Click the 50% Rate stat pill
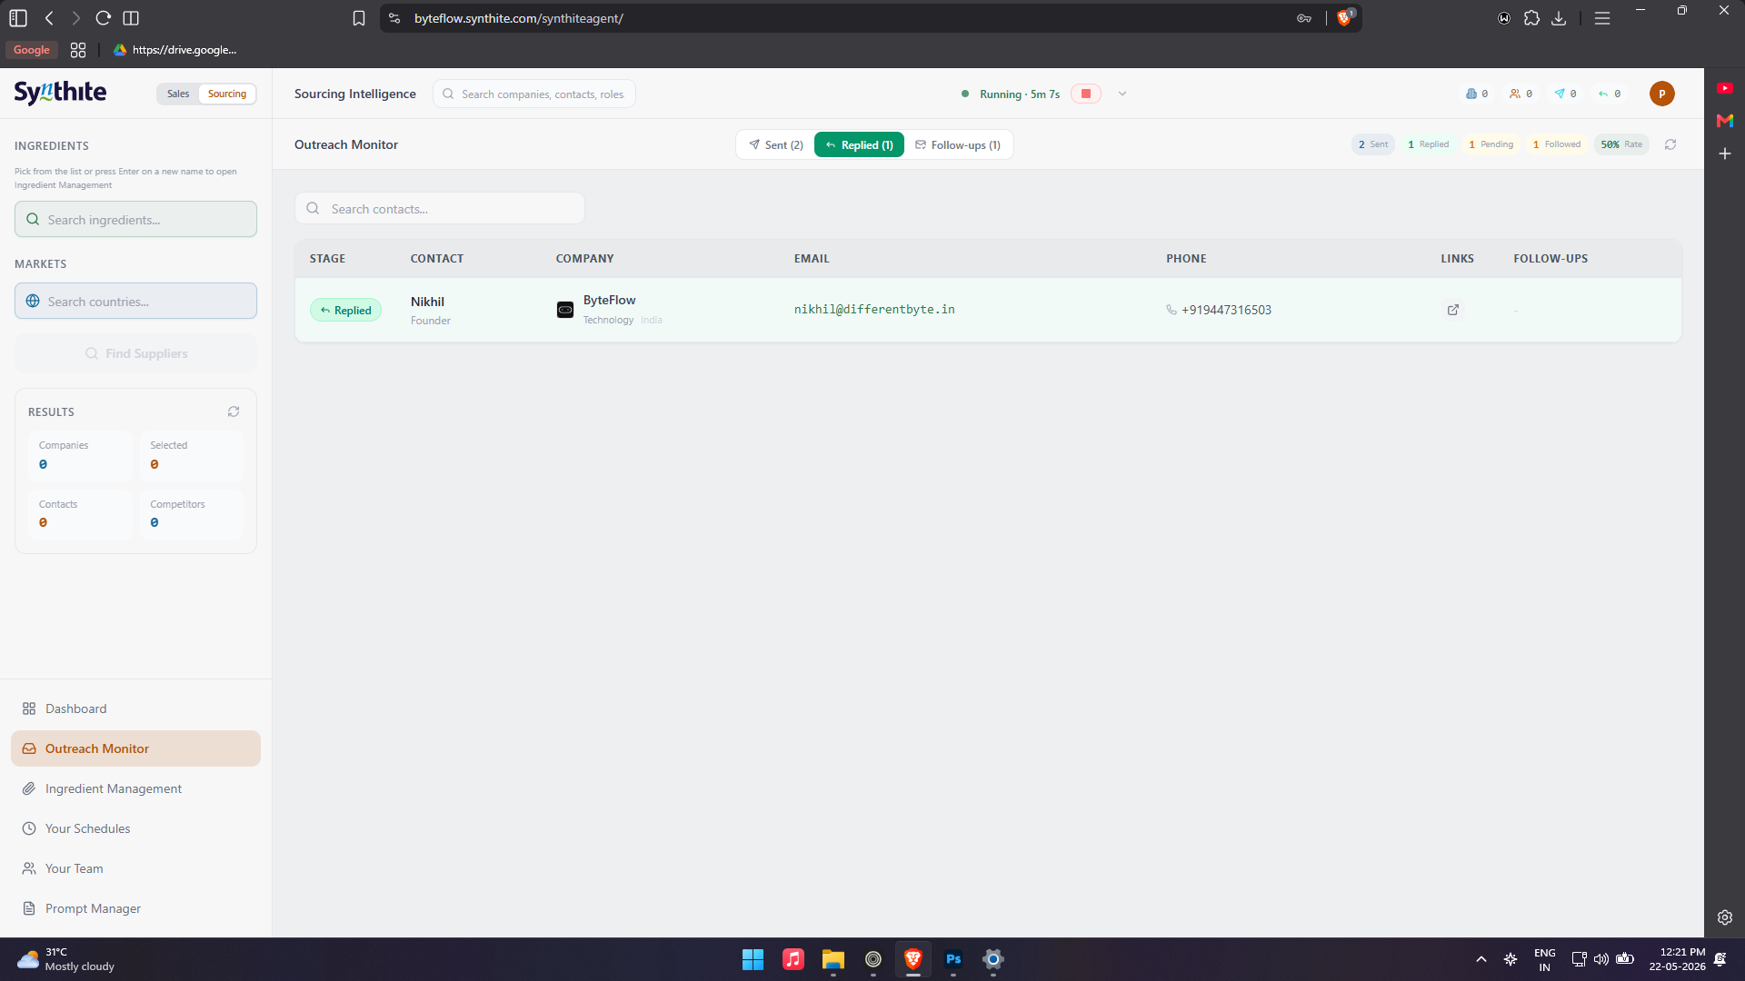The image size is (1745, 981). pyautogui.click(x=1621, y=144)
